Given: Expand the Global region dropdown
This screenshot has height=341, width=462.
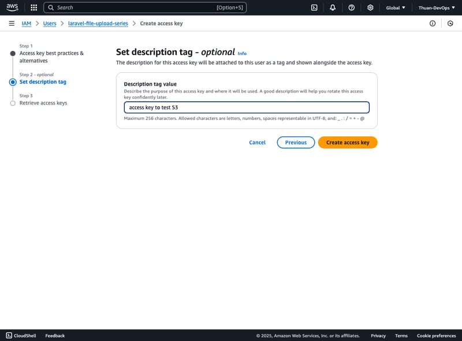Looking at the screenshot, I should 396,8.
